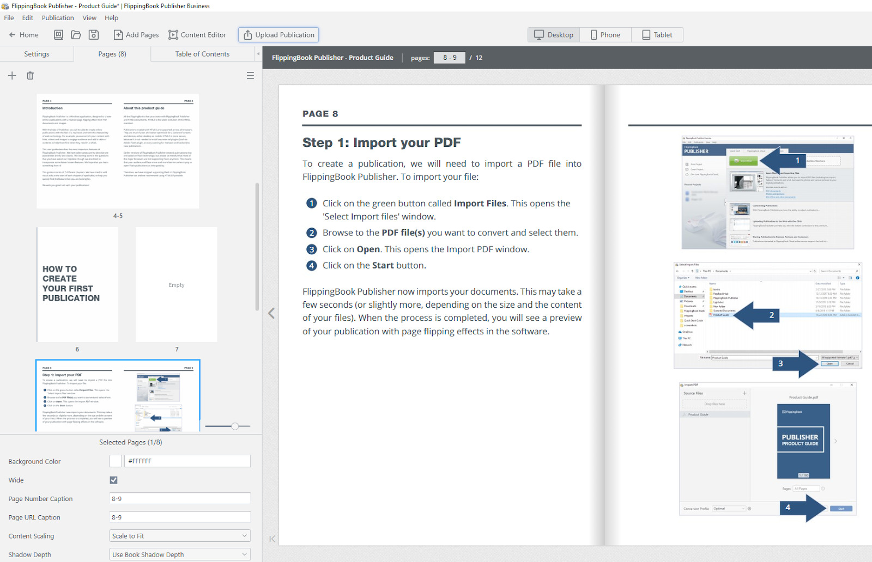Go to previous page with left arrow
This screenshot has width=872, height=562.
271,313
